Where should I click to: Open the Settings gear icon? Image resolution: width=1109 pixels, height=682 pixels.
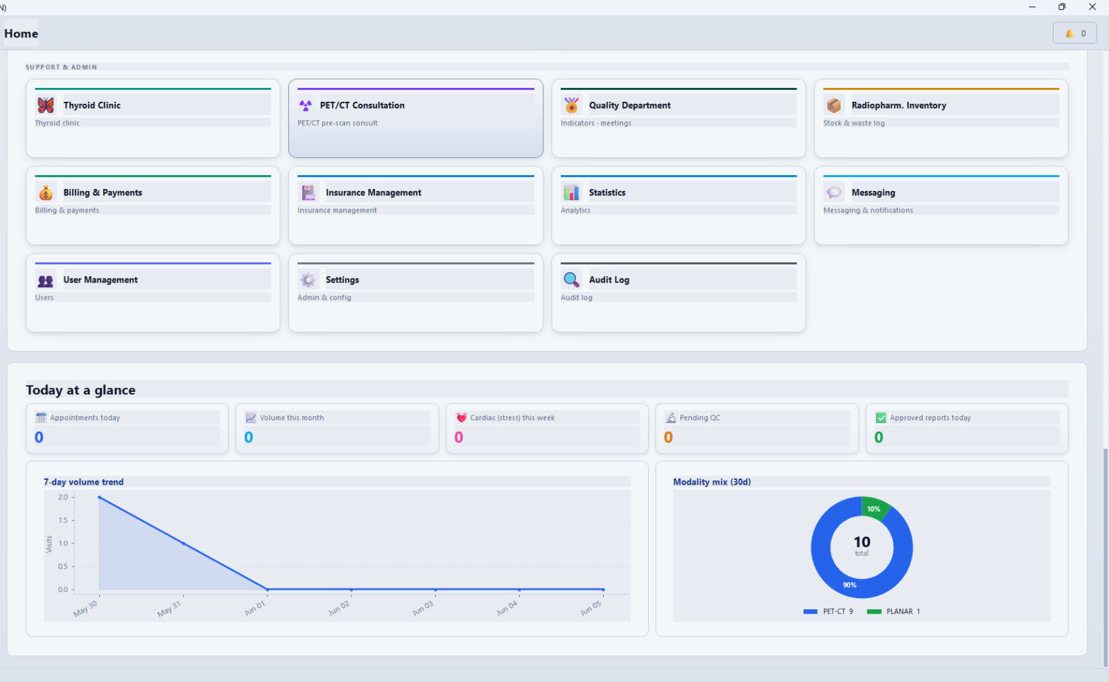coord(308,280)
